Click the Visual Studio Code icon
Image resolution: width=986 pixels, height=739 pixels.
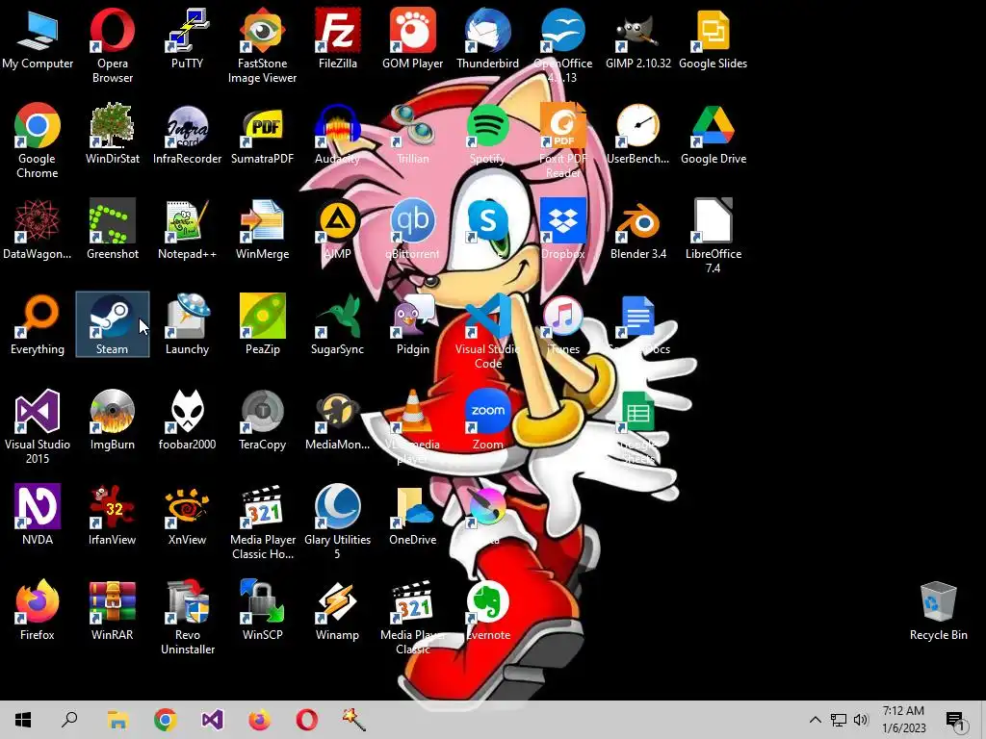point(488,317)
